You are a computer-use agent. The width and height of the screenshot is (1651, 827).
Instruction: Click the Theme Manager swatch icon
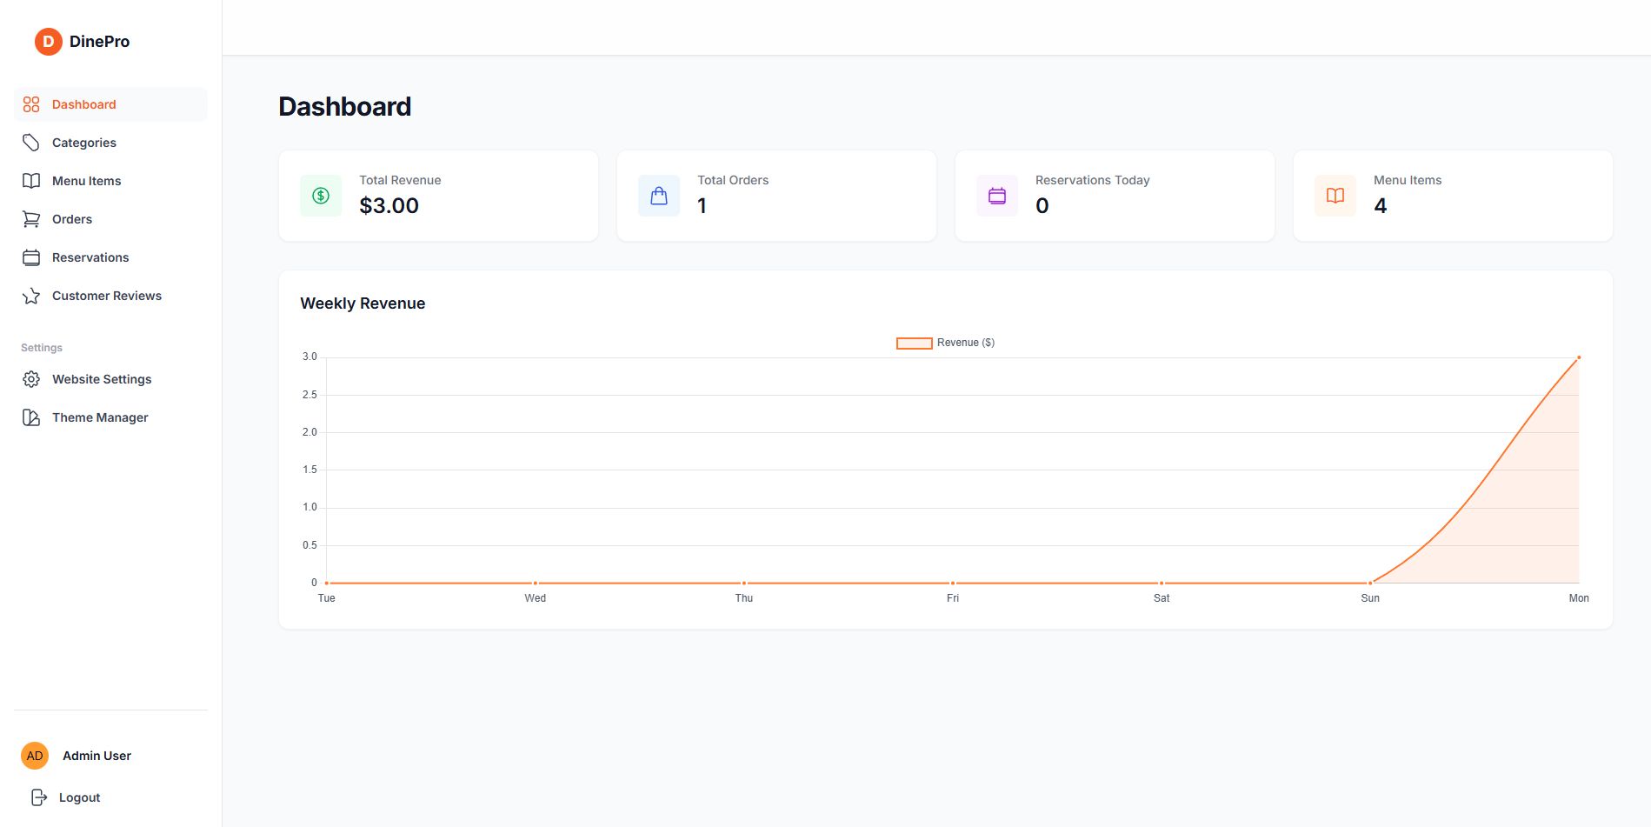[x=31, y=417]
